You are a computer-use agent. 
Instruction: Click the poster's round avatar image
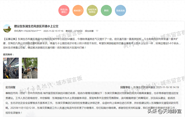[7, 28]
